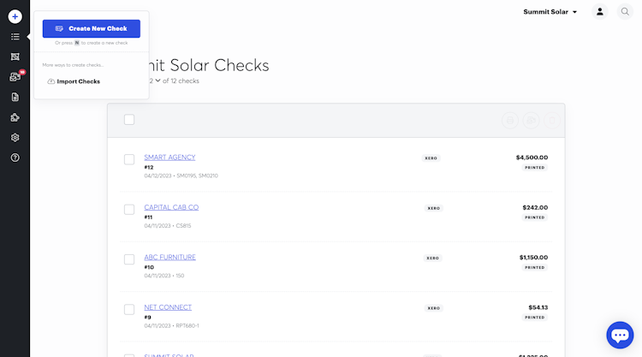
Task: Click the plus create icon in sidebar
Action: 15,16
